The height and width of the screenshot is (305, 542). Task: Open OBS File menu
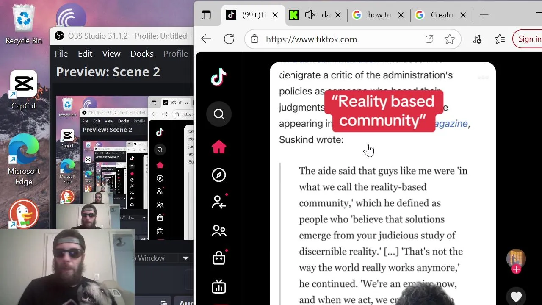[x=61, y=54]
